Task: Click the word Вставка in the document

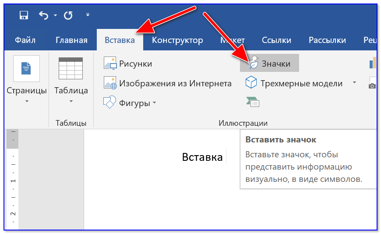Action: pyautogui.click(x=202, y=157)
